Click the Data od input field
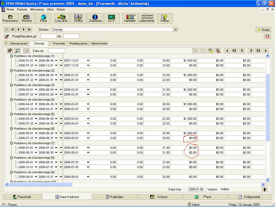 [x=57, y=51]
